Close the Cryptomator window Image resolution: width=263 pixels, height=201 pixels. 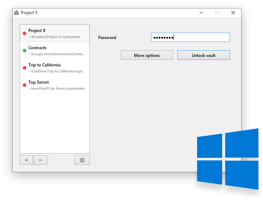(x=233, y=13)
